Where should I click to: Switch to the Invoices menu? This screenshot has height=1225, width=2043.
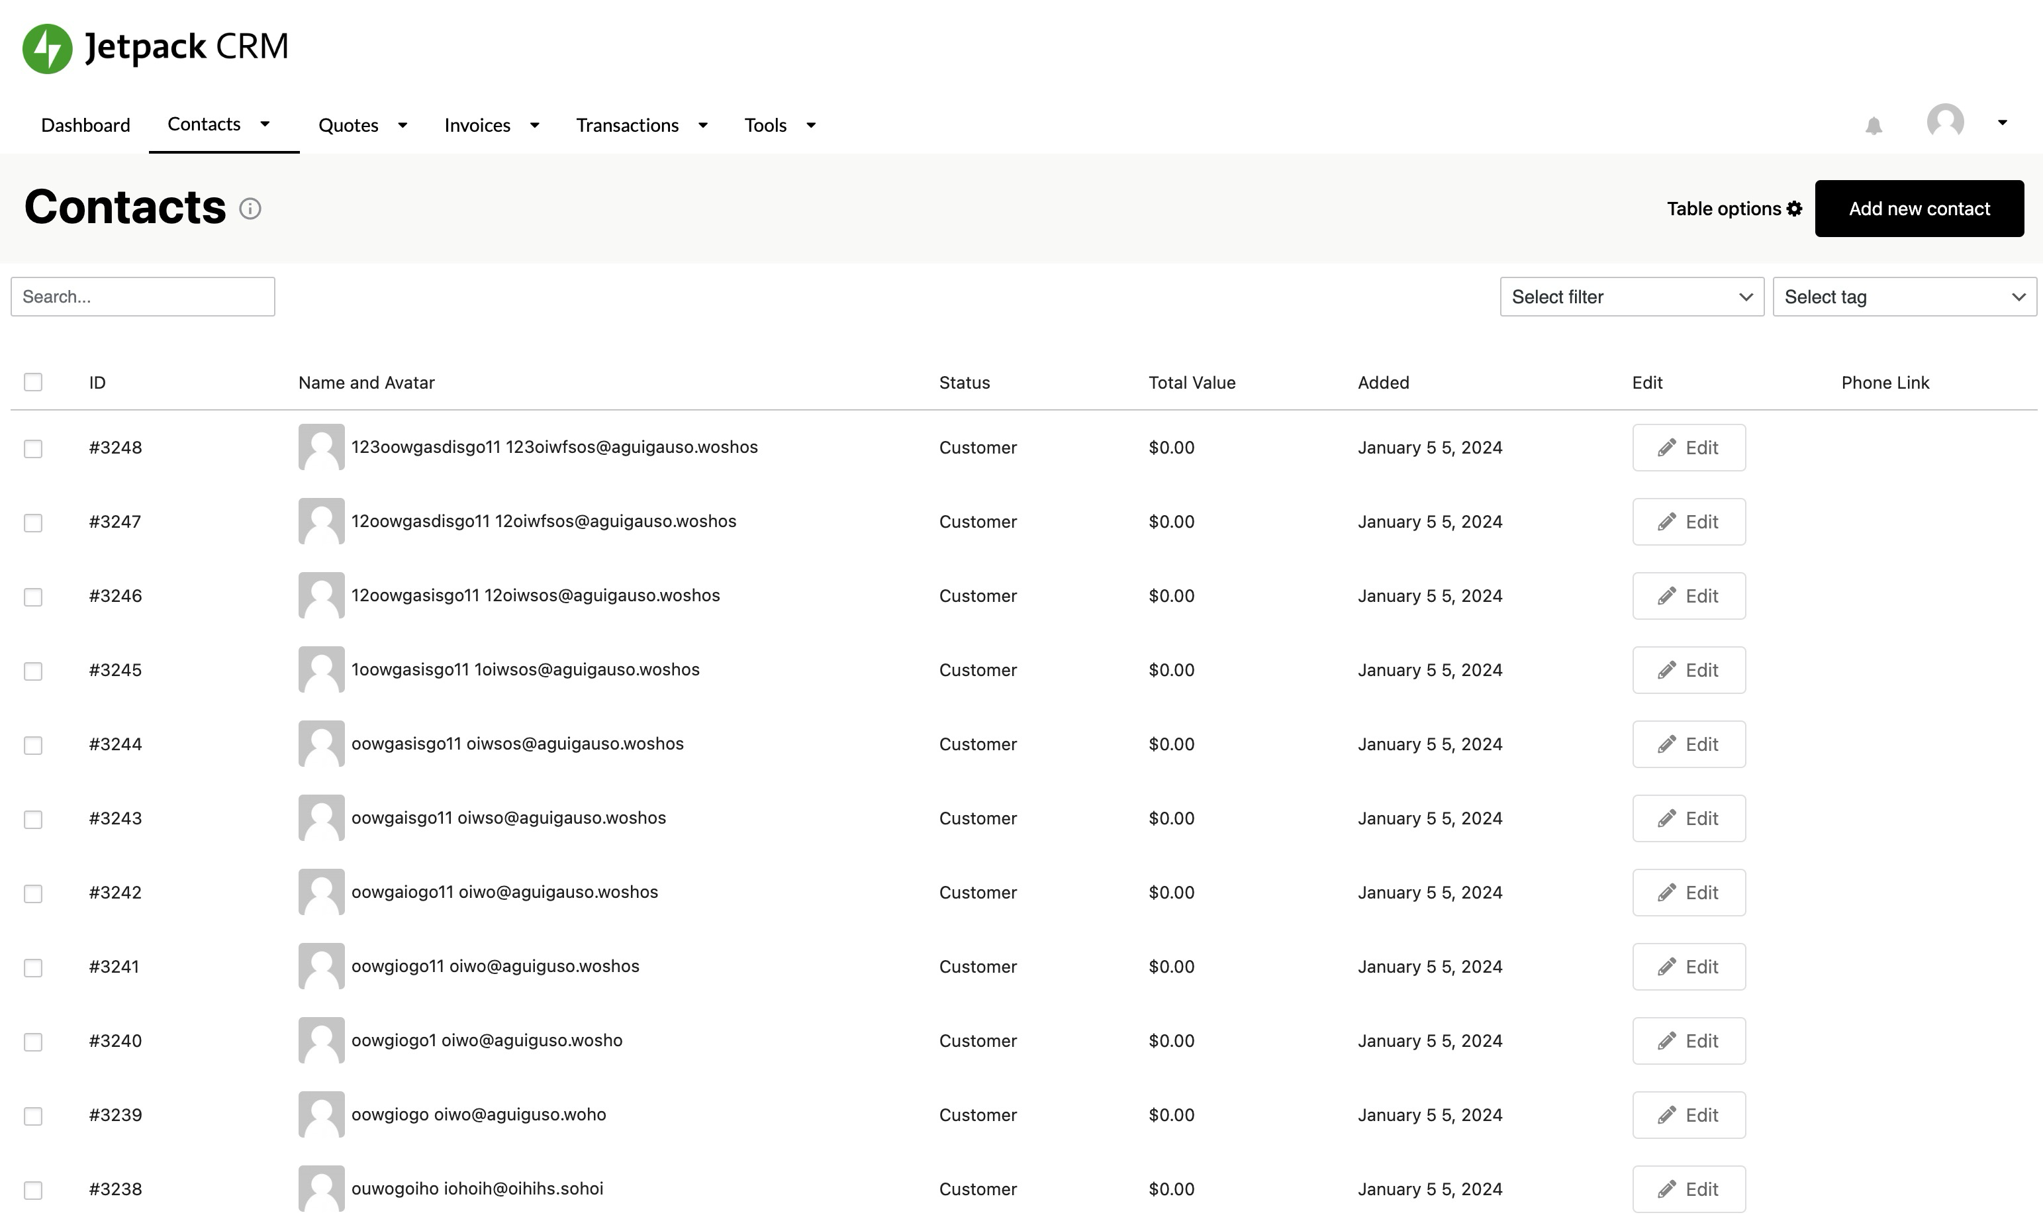click(477, 124)
